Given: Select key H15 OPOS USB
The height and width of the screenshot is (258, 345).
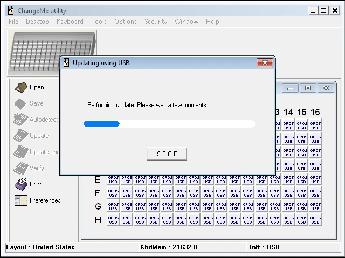Looking at the screenshot, I should coord(302,220).
